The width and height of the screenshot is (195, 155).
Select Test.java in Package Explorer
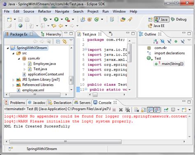pyautogui.click(x=38, y=69)
